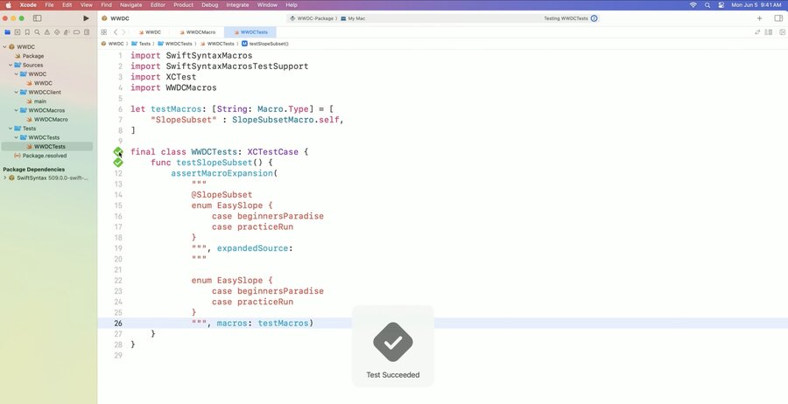Image resolution: width=788 pixels, height=404 pixels.
Task: Switch to the WWDC editor tab
Action: (150, 32)
